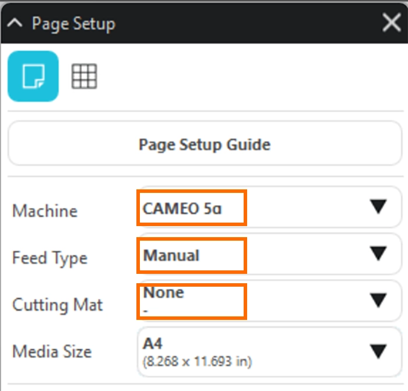The height and width of the screenshot is (391, 408).
Task: Close the Page Setup panel
Action: coord(391,23)
